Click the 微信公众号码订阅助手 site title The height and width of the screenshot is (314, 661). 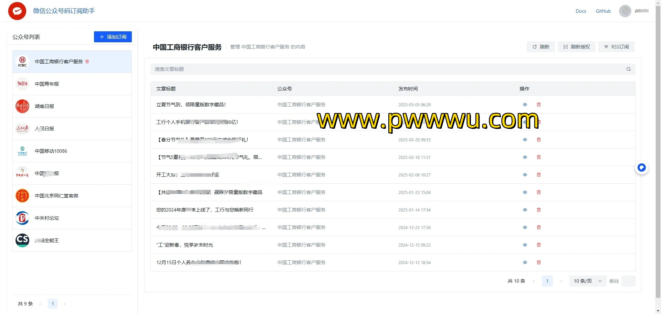coord(64,11)
